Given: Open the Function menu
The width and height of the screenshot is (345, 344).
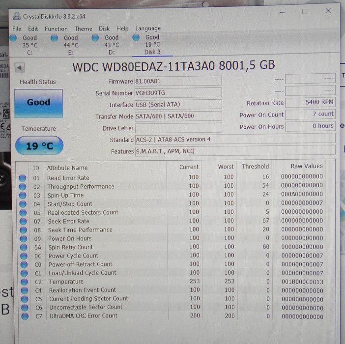Looking at the screenshot, I should (56, 29).
